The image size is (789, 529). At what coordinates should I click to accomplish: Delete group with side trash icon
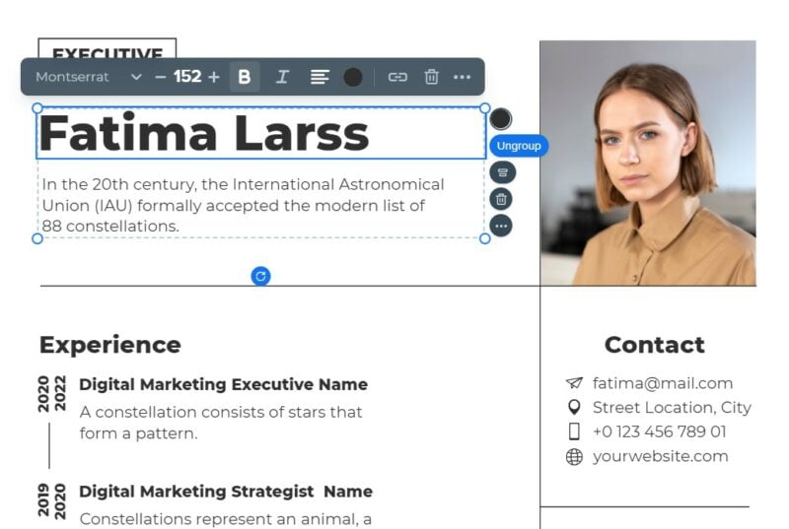[501, 199]
